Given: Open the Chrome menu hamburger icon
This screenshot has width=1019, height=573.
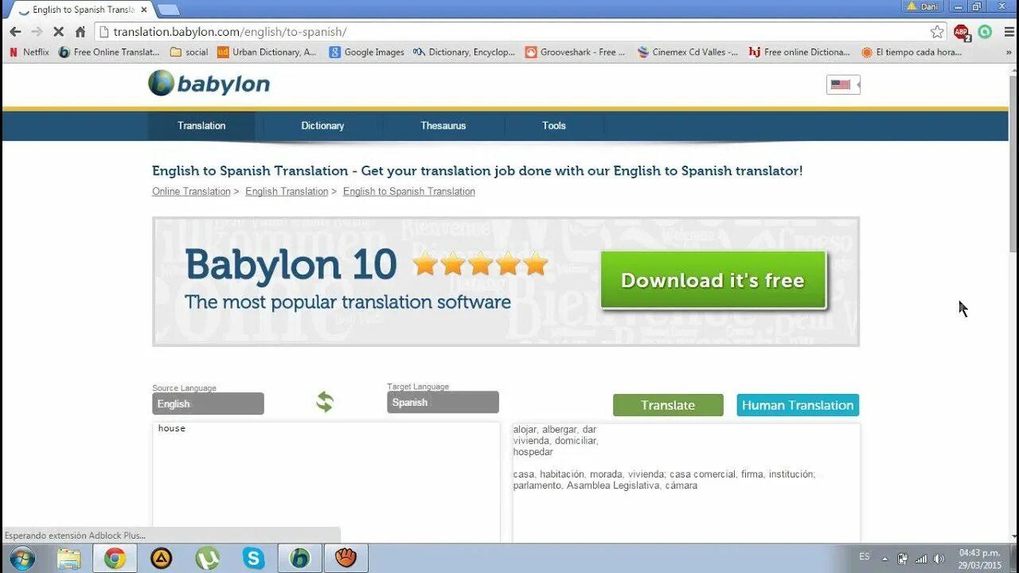Looking at the screenshot, I should point(1009,32).
